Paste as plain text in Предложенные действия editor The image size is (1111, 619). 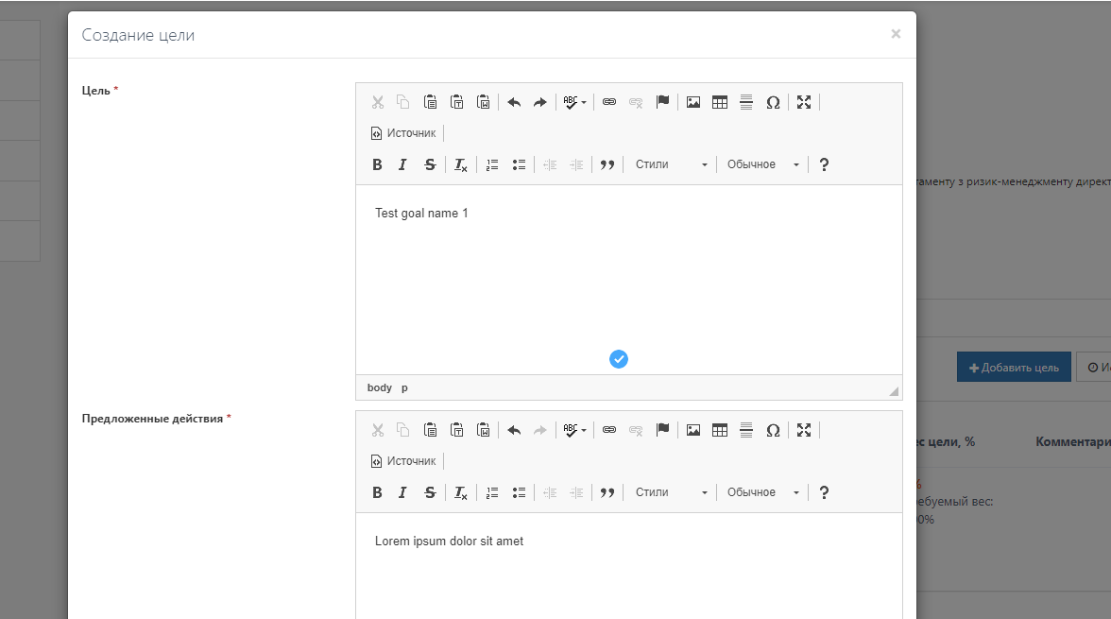(457, 430)
